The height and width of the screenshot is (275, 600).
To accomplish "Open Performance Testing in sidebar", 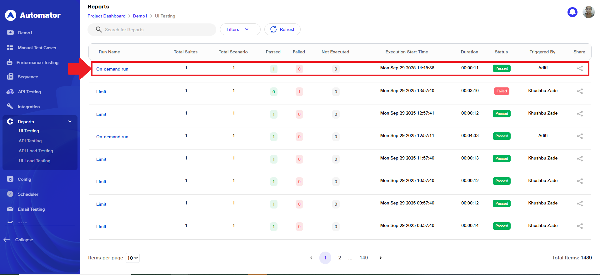I will [x=37, y=62].
